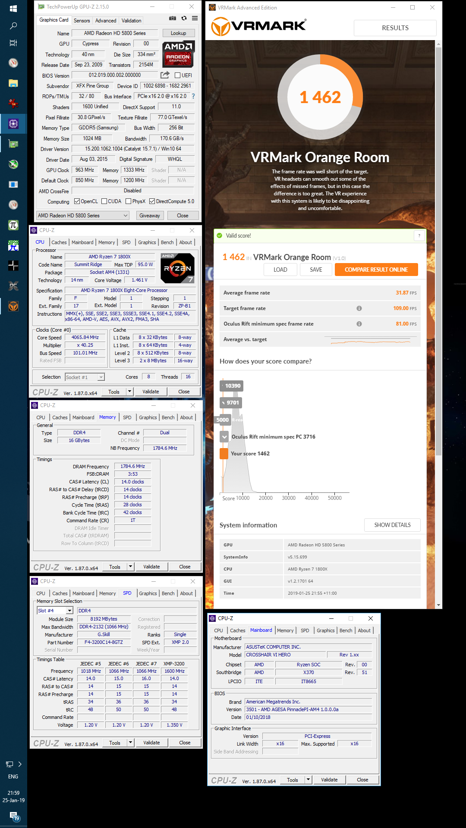
Task: Click the GPU-Z refresh icon
Action: 184,18
